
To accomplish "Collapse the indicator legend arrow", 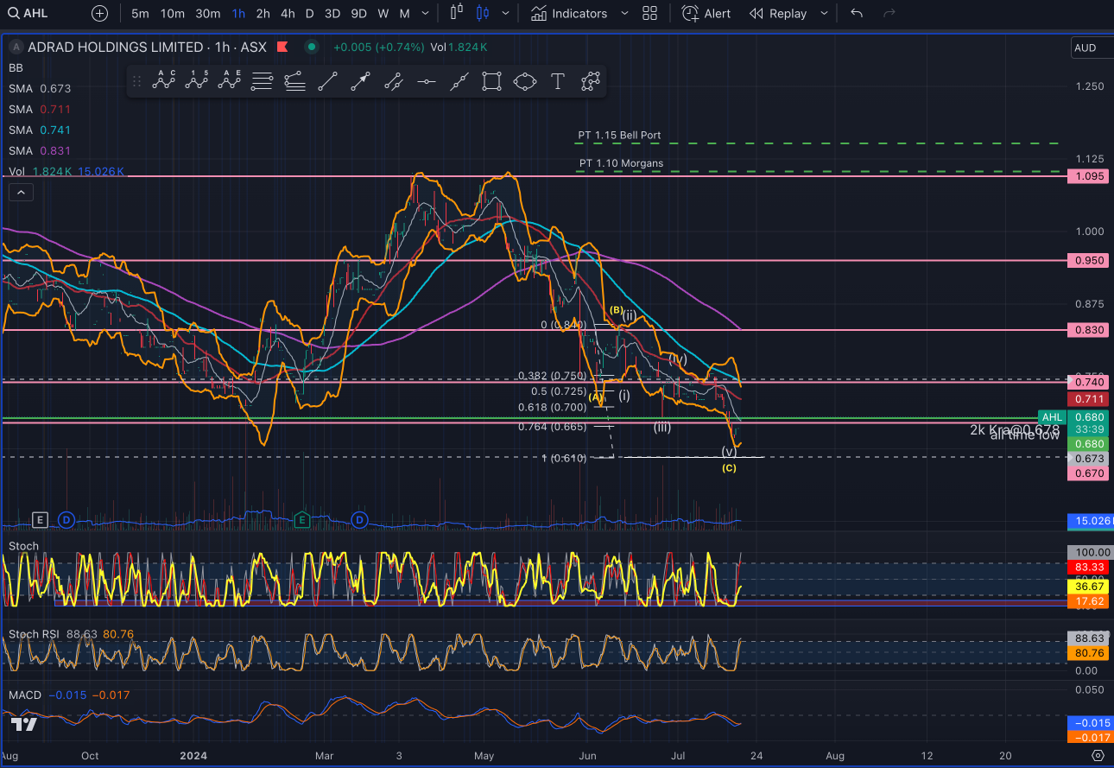I will (x=21, y=193).
